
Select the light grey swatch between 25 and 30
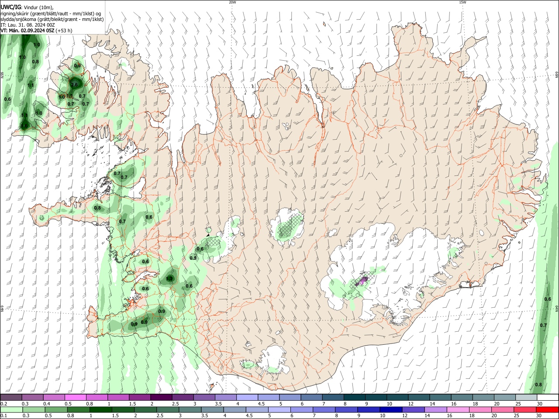tap(526, 397)
